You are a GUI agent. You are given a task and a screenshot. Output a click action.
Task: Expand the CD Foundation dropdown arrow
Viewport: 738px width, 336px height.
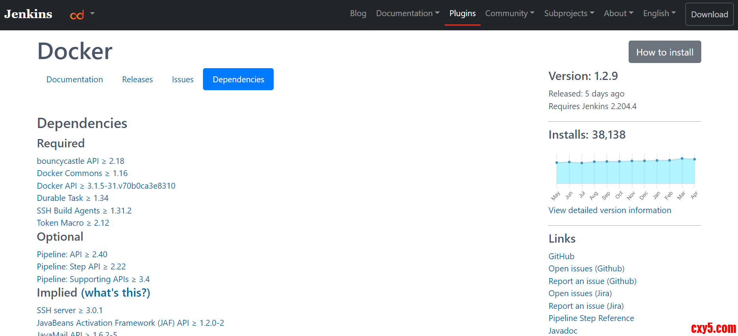pos(92,13)
